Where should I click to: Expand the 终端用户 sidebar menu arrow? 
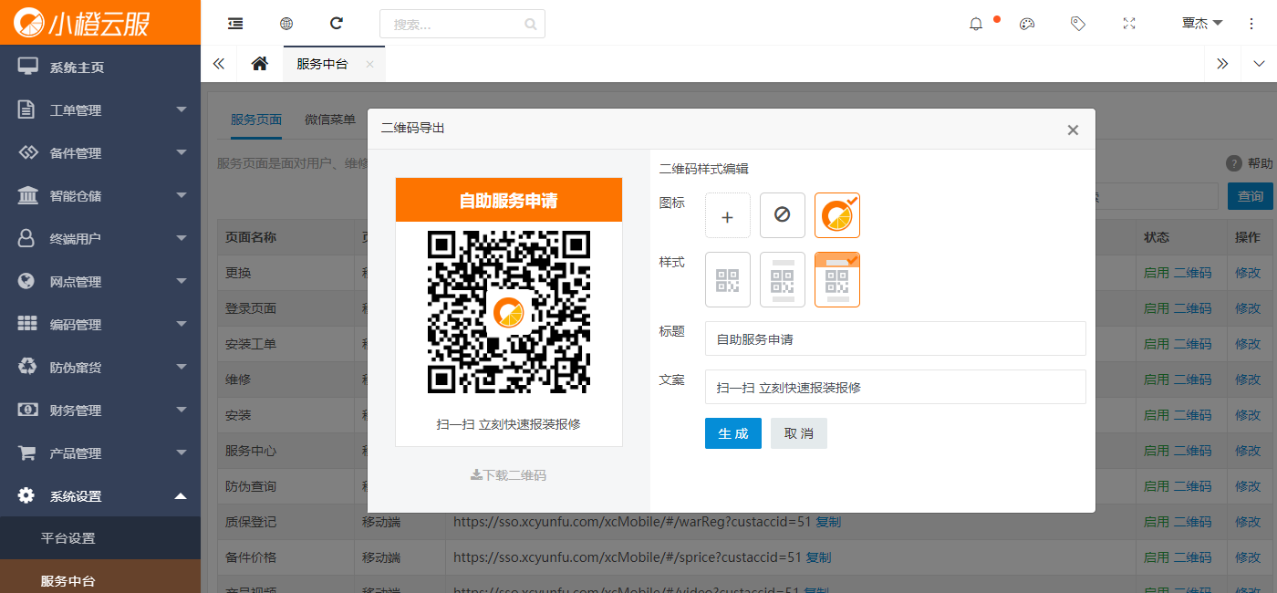click(181, 238)
